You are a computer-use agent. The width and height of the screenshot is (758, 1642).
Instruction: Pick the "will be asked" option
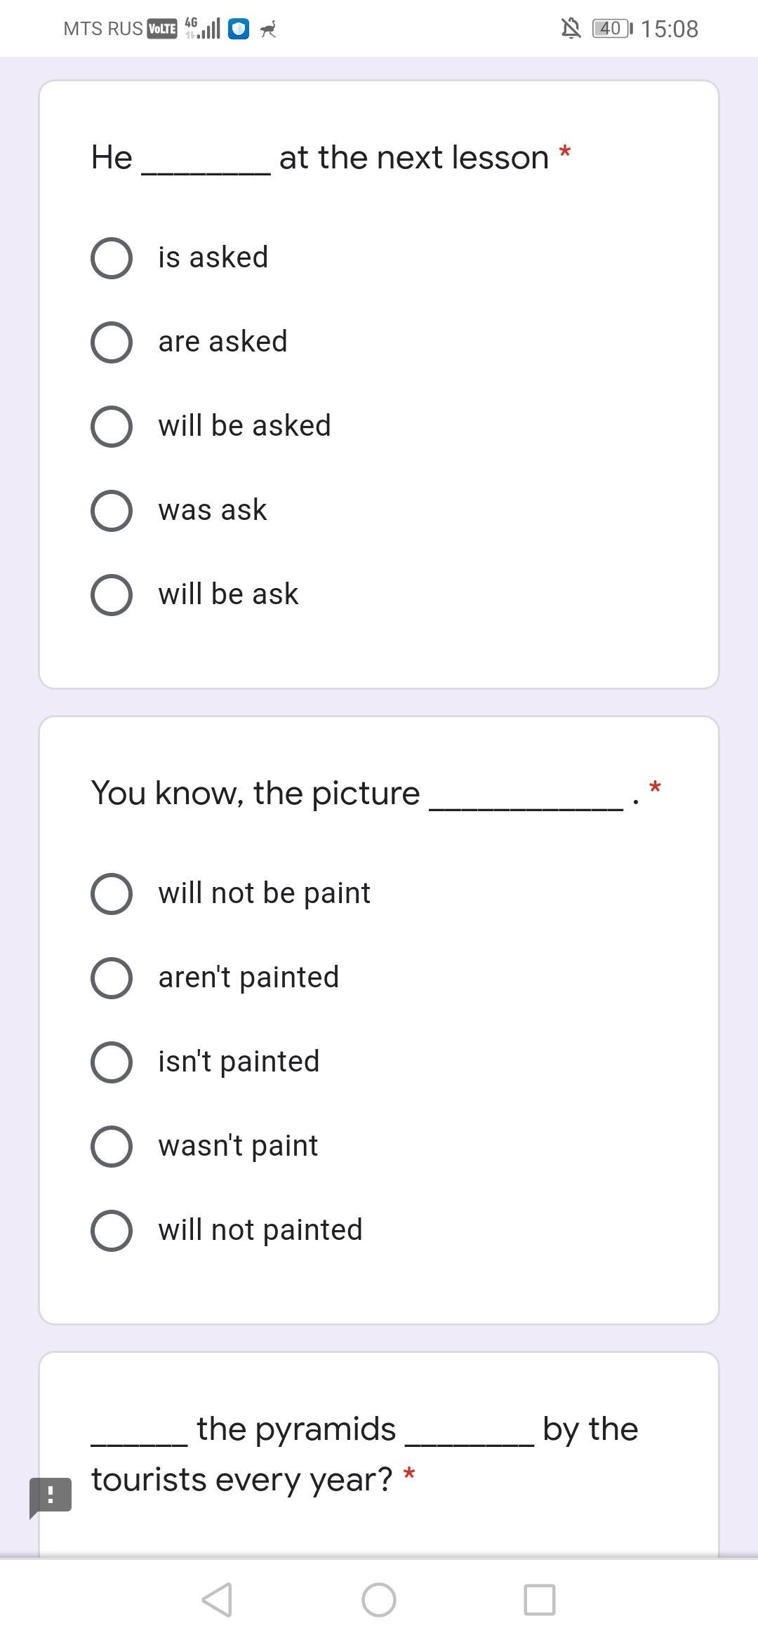[112, 426]
